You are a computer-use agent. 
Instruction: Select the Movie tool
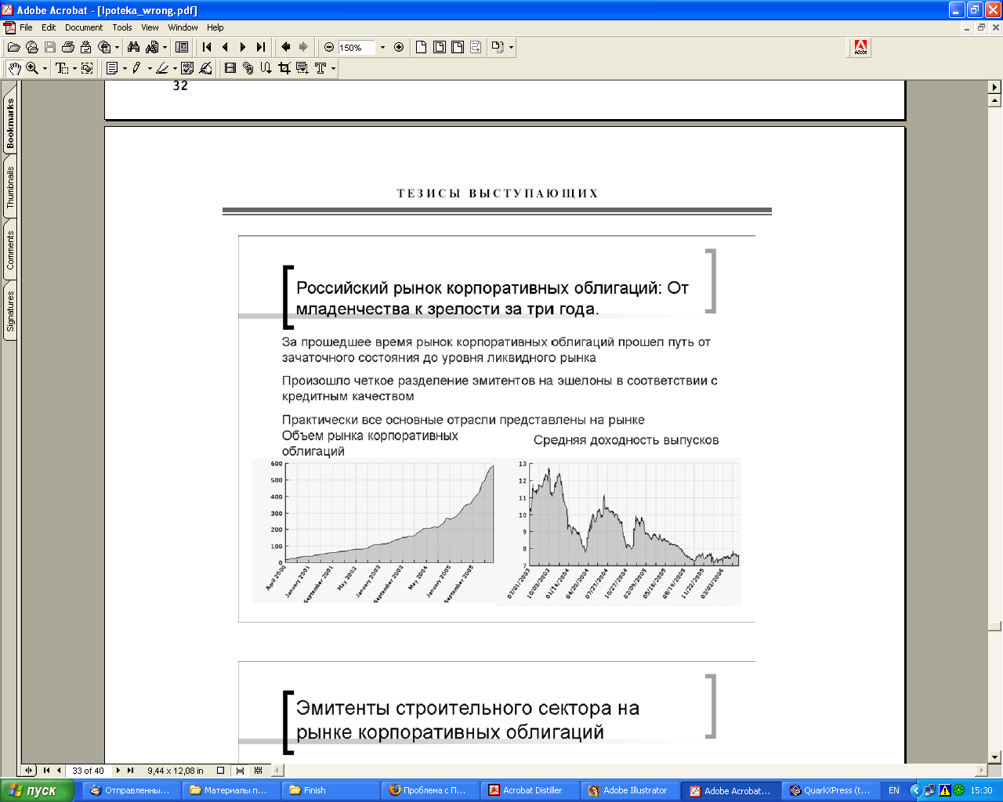[230, 68]
